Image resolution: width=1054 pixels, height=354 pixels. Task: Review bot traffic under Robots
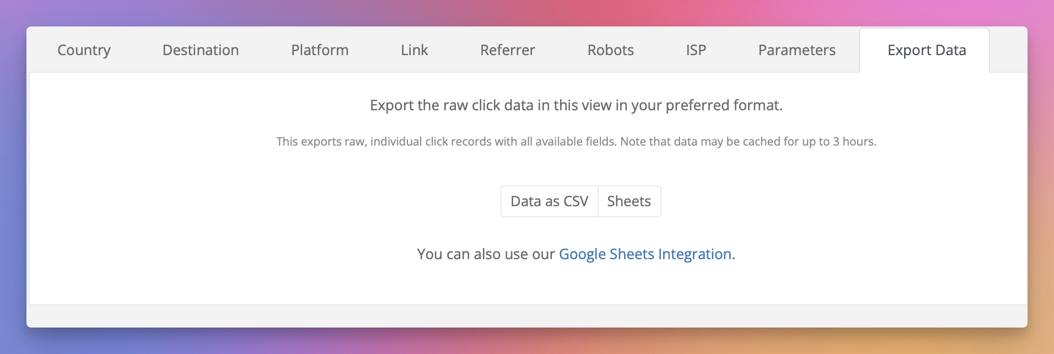(611, 50)
